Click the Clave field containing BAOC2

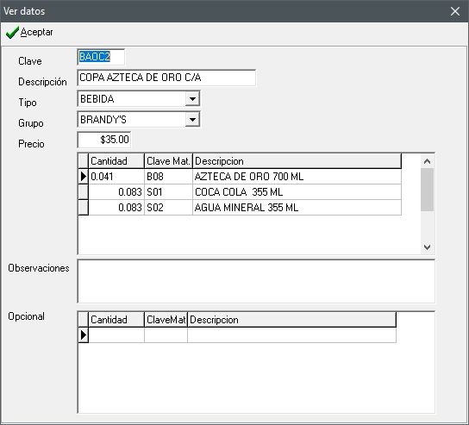click(101, 57)
